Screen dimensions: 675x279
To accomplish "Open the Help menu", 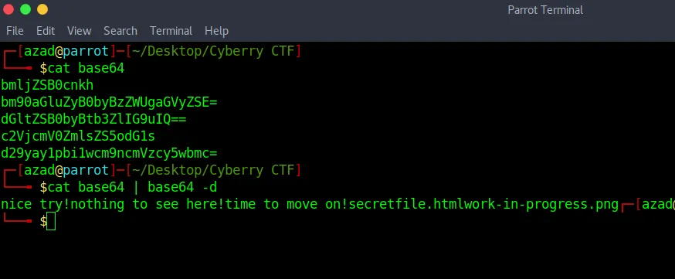I will [216, 31].
